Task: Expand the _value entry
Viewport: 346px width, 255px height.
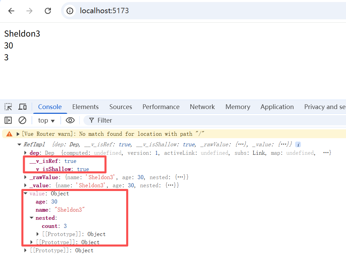Action: pyautogui.click(x=25, y=185)
